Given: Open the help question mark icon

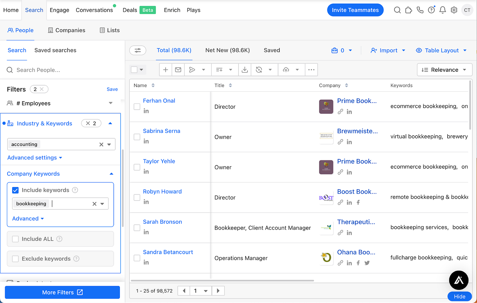Looking at the screenshot, I should click(x=431, y=10).
